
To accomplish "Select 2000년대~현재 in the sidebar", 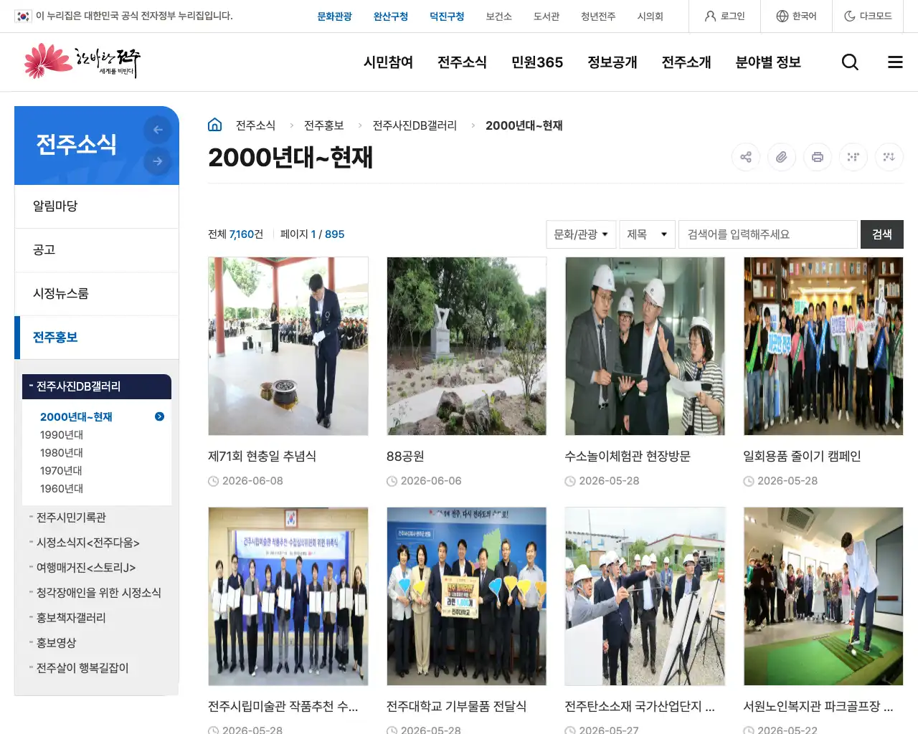I will pyautogui.click(x=76, y=416).
